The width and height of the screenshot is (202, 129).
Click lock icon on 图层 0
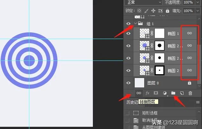coord(190,83)
